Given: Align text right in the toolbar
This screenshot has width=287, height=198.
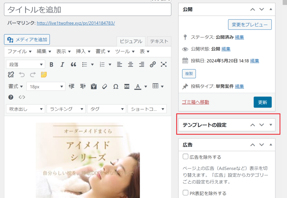Looking at the screenshot, I should pyautogui.click(x=142, y=64).
